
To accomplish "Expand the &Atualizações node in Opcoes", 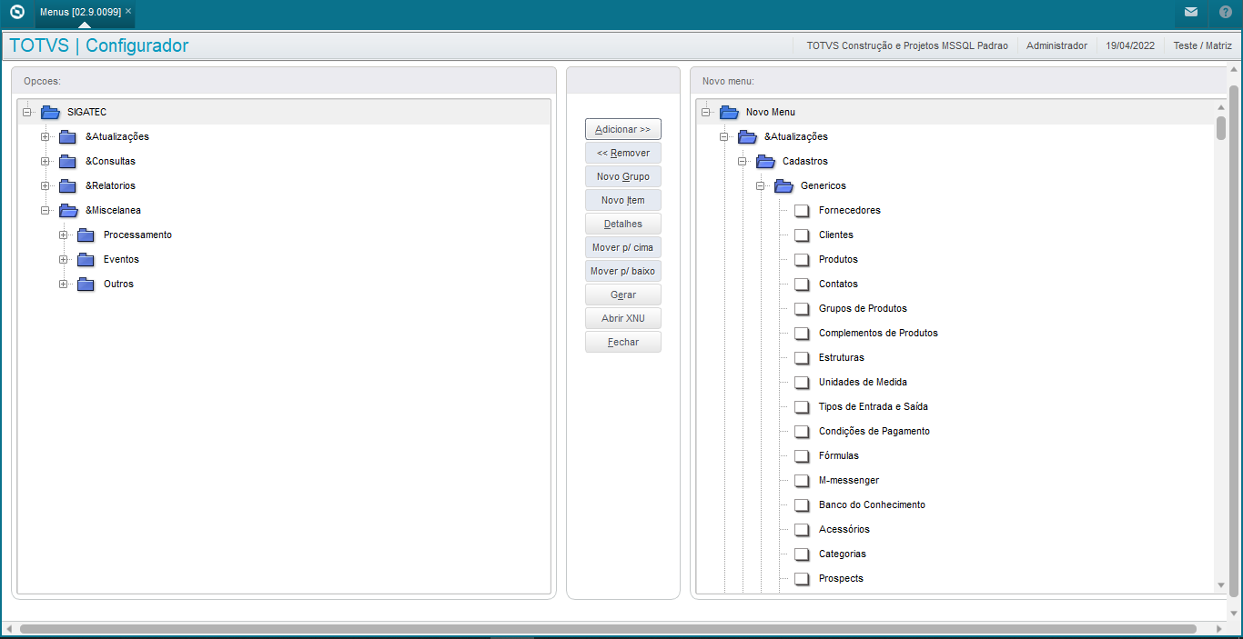I will coord(45,136).
